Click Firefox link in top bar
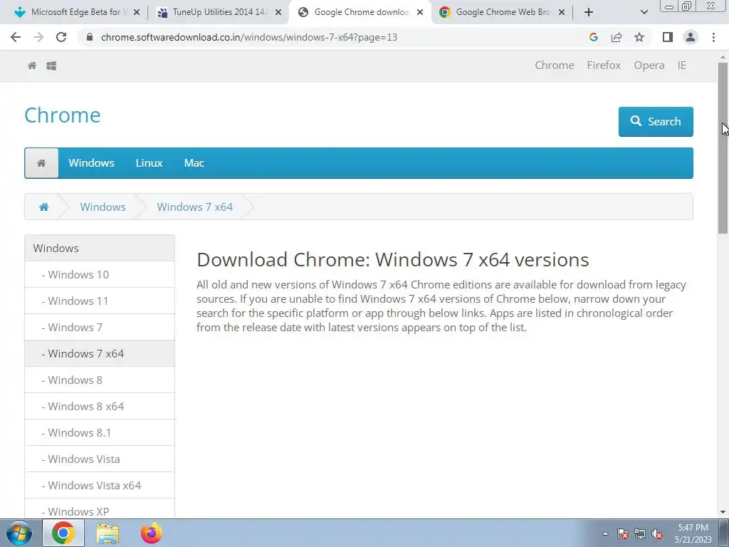This screenshot has height=547, width=729. coord(604,65)
